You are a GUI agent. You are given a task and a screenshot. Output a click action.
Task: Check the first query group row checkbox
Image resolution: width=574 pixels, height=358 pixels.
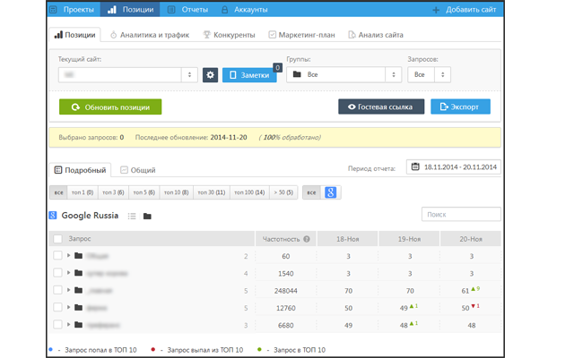pos(58,256)
